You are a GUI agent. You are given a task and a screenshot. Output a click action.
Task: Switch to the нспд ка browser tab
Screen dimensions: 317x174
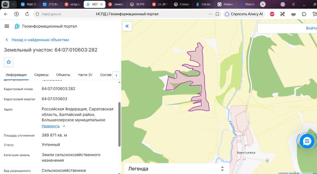click(x=73, y=4)
